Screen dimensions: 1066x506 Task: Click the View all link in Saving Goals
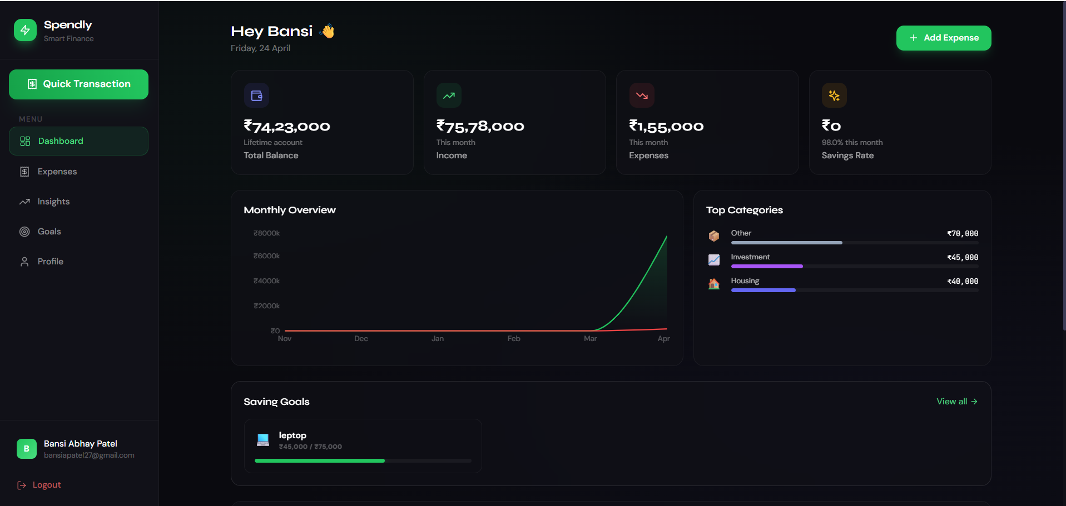pos(955,401)
